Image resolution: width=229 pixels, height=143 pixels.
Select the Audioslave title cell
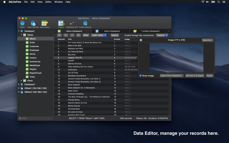point(72,70)
